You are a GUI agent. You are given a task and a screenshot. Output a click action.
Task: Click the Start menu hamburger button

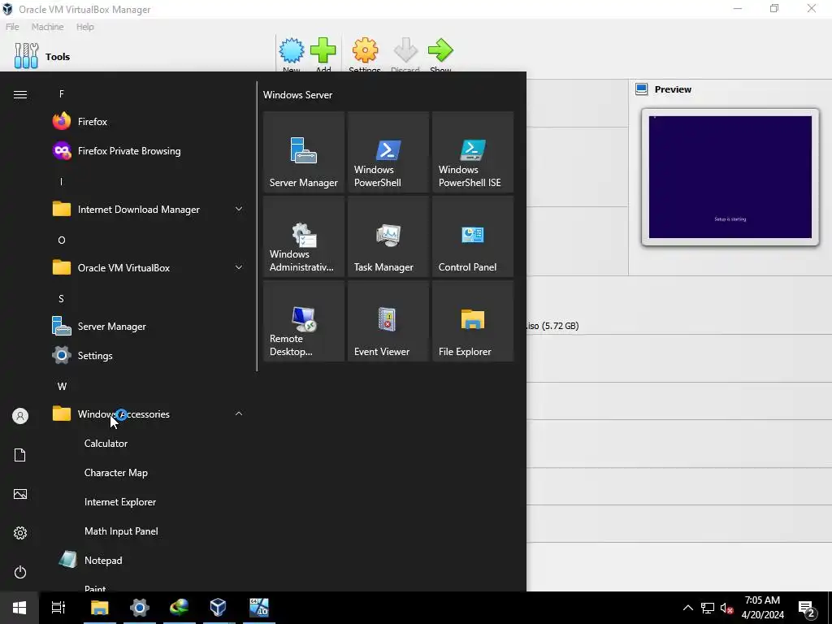point(20,94)
